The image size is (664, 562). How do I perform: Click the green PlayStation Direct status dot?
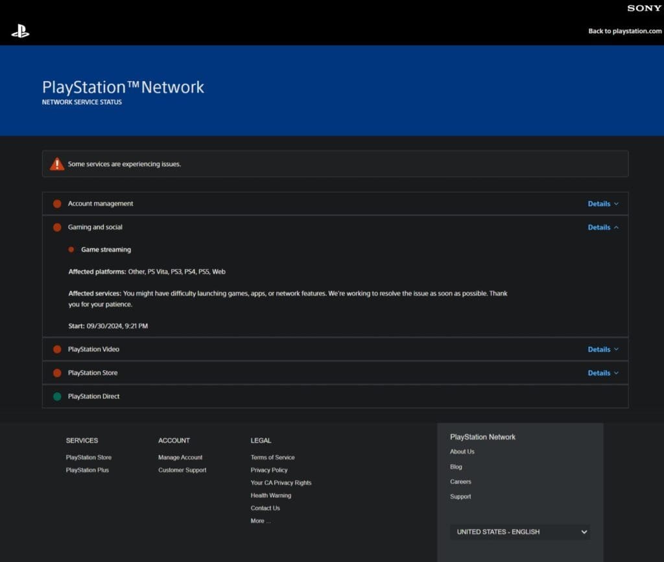57,397
